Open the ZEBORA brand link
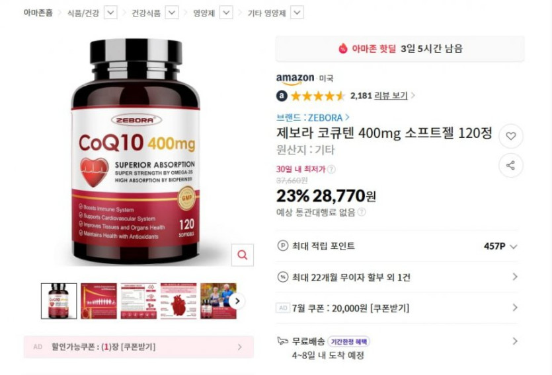This screenshot has width=552, height=375. 313,118
